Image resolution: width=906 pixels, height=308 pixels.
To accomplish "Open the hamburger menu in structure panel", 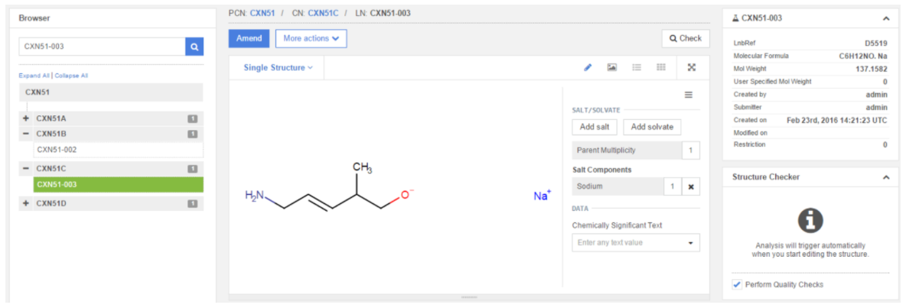I will pyautogui.click(x=688, y=95).
